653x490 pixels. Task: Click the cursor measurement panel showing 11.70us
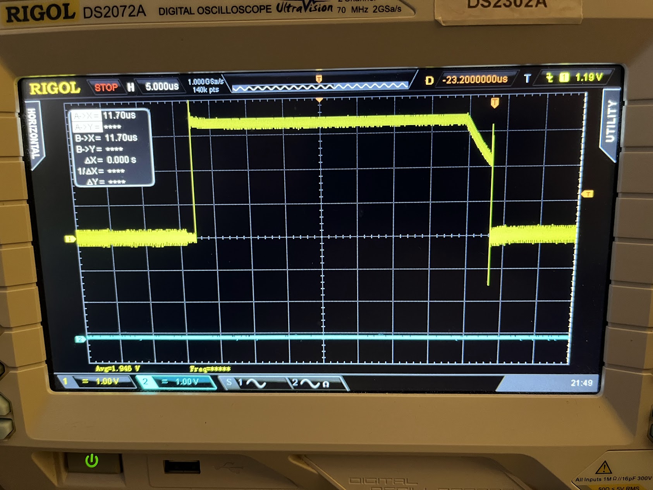112,147
